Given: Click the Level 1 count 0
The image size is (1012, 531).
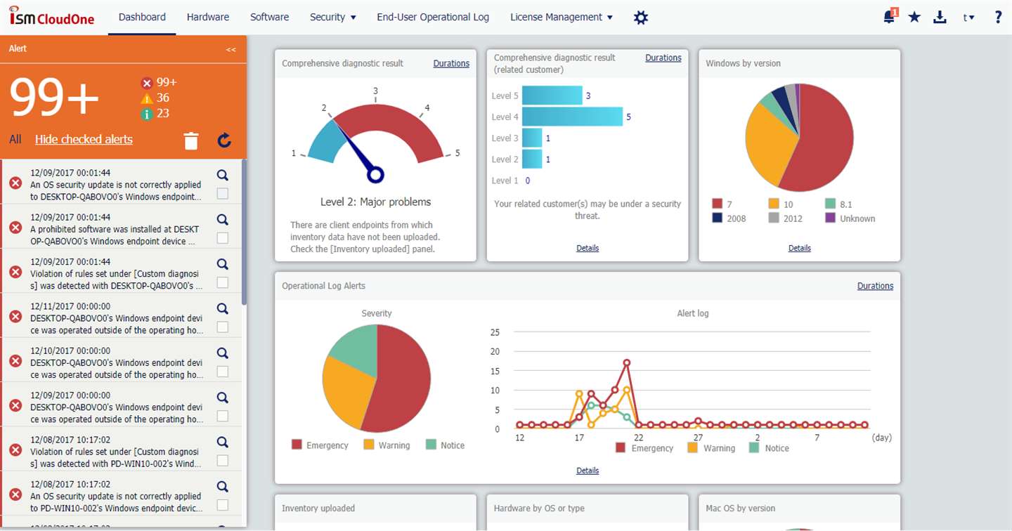Looking at the screenshot, I should click(x=527, y=181).
